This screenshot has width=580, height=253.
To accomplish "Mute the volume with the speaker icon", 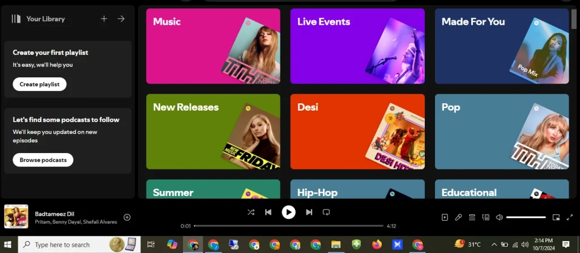I will [x=500, y=217].
